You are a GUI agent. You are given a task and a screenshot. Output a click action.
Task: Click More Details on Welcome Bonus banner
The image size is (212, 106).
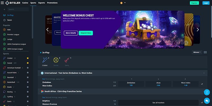(x=71, y=33)
